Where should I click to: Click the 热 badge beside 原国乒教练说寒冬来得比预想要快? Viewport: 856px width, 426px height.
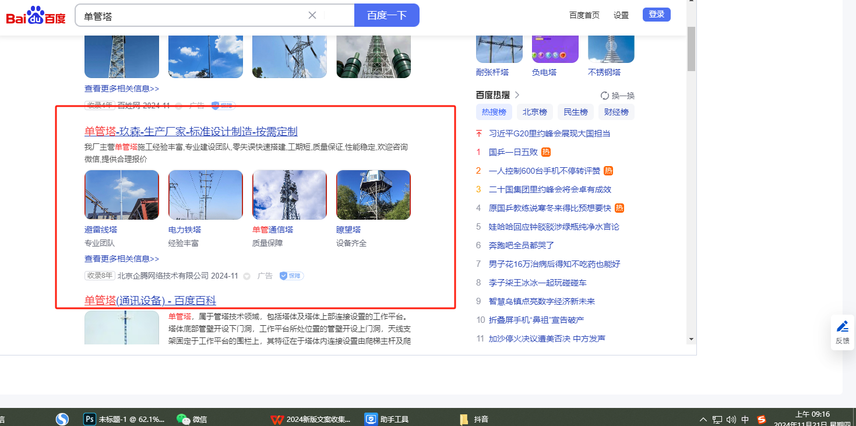tap(619, 208)
